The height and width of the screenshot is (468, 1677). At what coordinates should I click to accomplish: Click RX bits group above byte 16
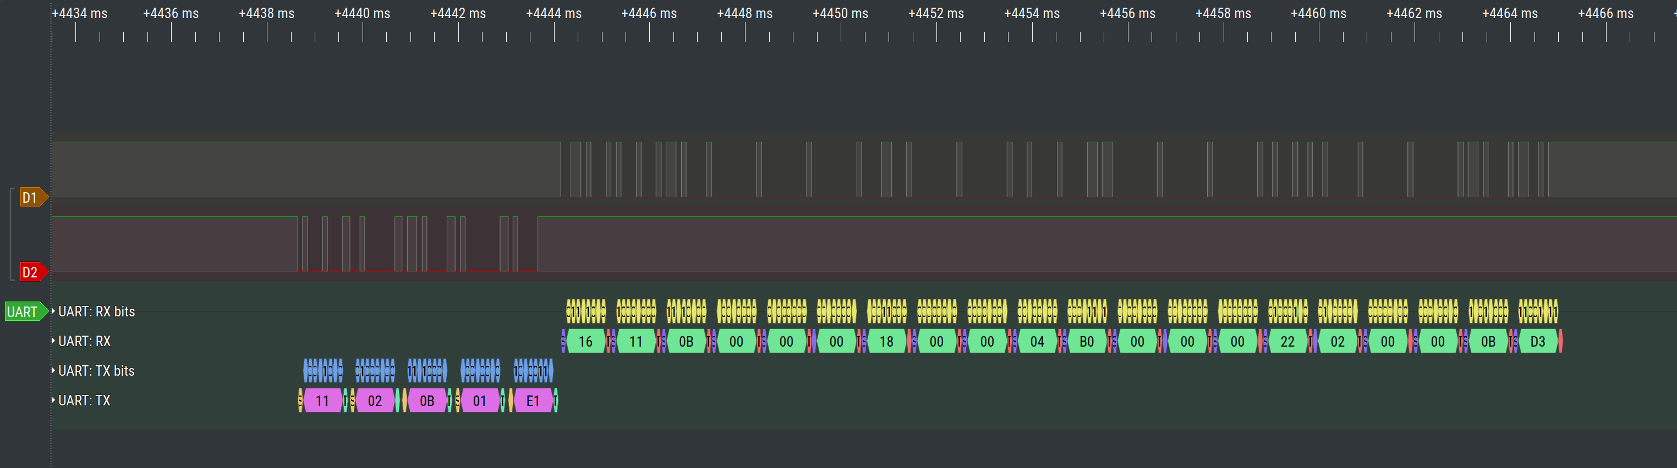tap(586, 311)
